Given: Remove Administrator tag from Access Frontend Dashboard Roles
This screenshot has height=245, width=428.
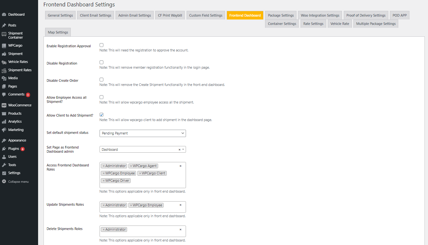Looking at the screenshot, I should point(104,166).
